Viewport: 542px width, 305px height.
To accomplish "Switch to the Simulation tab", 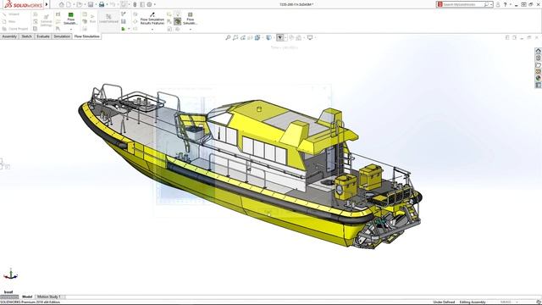I will 62,36.
